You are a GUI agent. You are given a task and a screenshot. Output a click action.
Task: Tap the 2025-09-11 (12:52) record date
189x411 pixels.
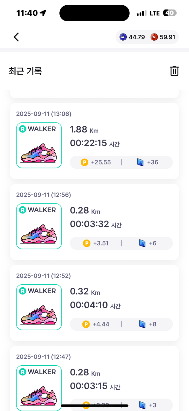[x=43, y=276]
